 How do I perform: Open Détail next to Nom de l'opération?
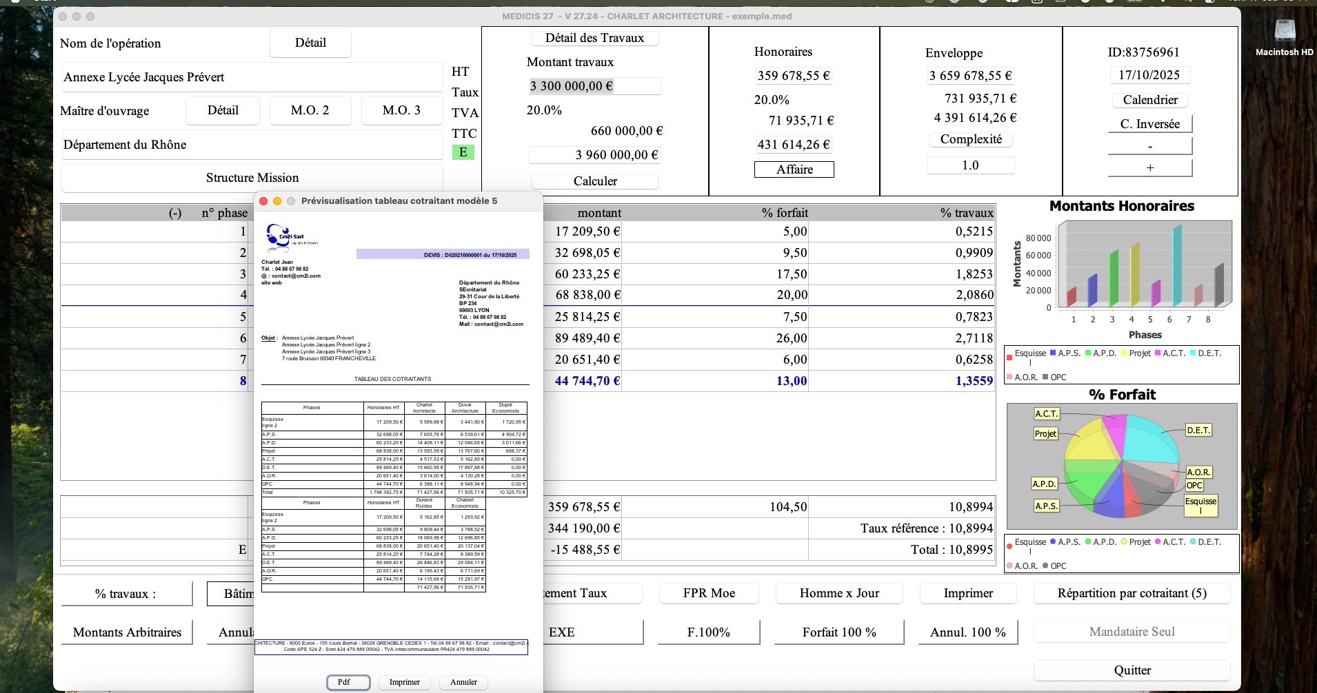[x=310, y=43]
